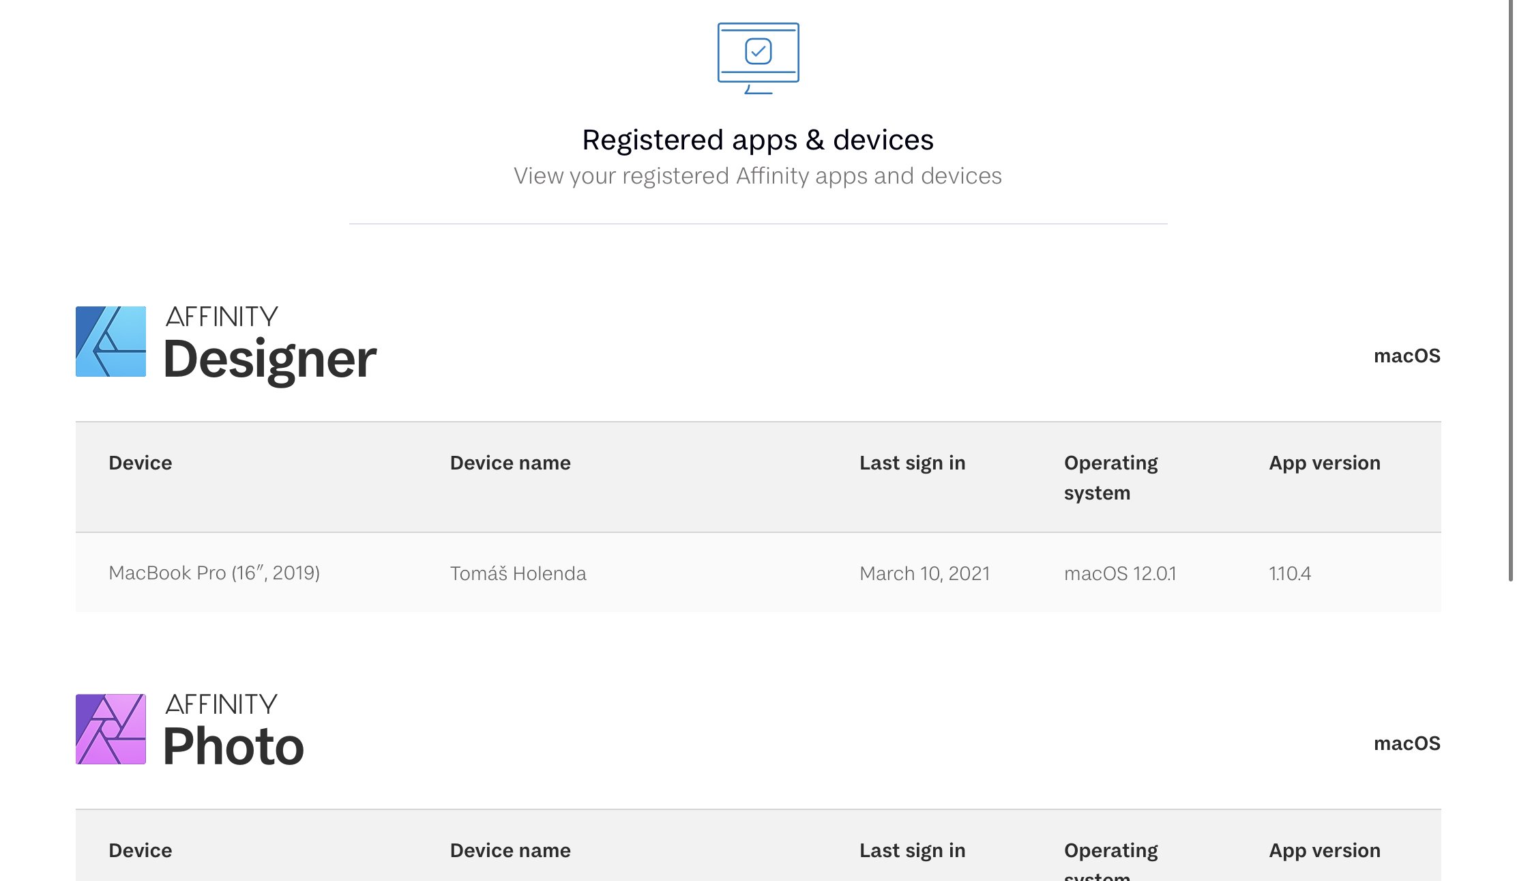Screen dimensions: 1517x881
Task: Click the macOS label beside Photo
Action: (x=1406, y=743)
